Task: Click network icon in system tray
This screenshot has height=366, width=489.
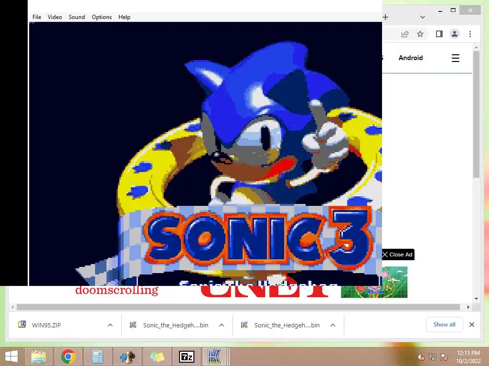Action: click(x=433, y=357)
